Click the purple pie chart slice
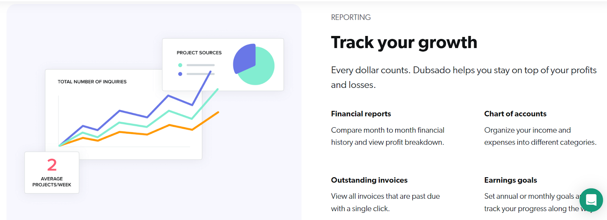Viewport: 607px width, 220px height. (x=244, y=58)
